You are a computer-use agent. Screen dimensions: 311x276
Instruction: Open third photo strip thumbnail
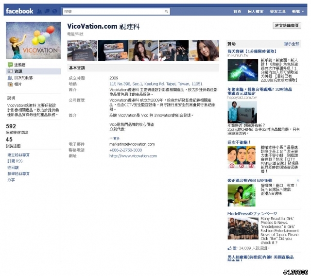(x=143, y=51)
